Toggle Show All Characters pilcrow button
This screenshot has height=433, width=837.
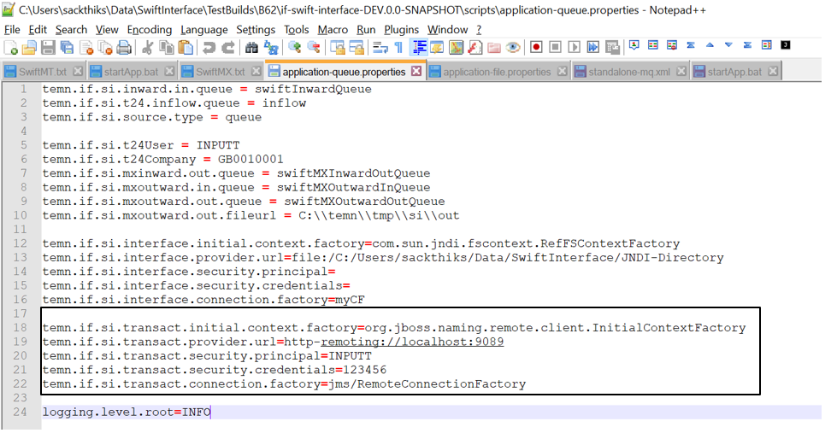(398, 47)
